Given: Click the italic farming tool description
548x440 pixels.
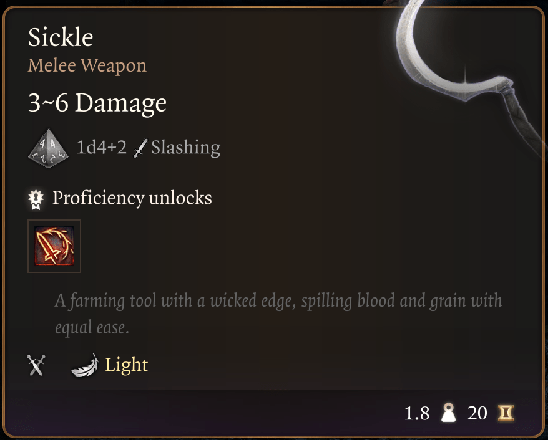Looking at the screenshot, I should 278,301.
